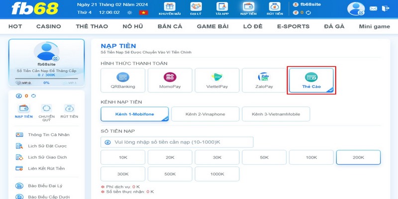Open the HOT menu

click(15, 26)
